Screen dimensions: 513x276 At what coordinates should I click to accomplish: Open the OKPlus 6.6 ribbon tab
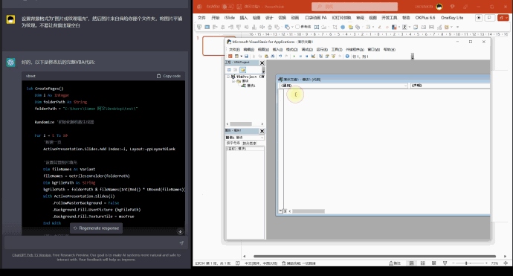click(x=425, y=18)
